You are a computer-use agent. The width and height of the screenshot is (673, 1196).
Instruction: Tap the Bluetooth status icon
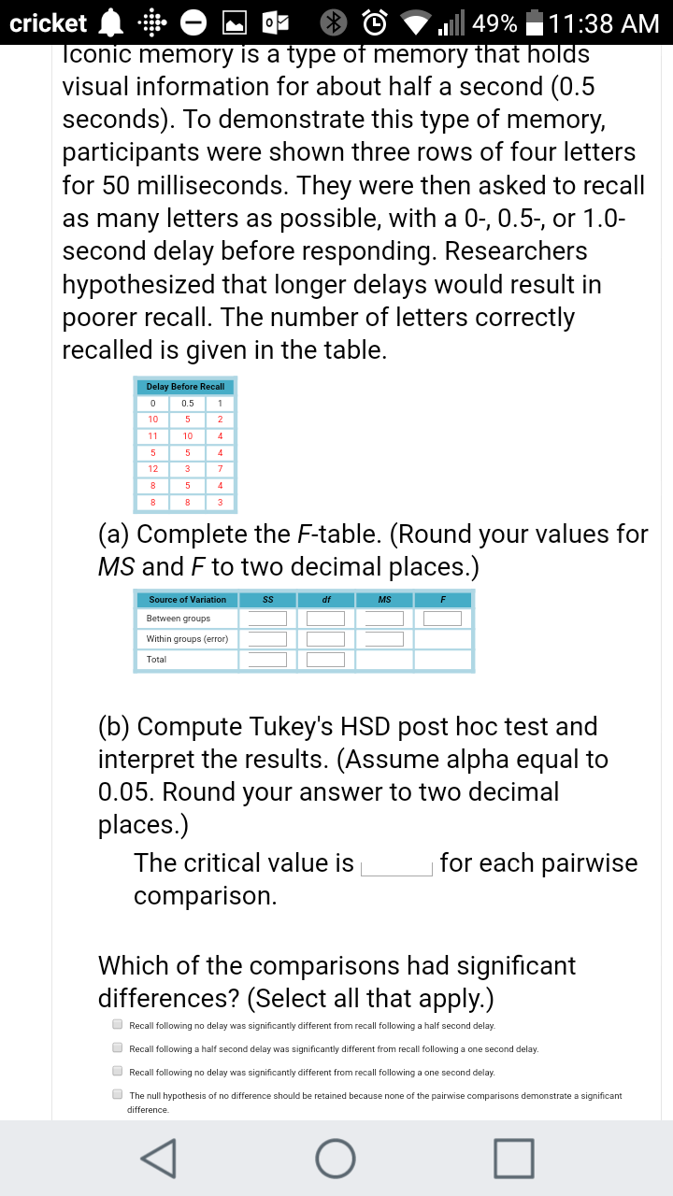(x=333, y=22)
